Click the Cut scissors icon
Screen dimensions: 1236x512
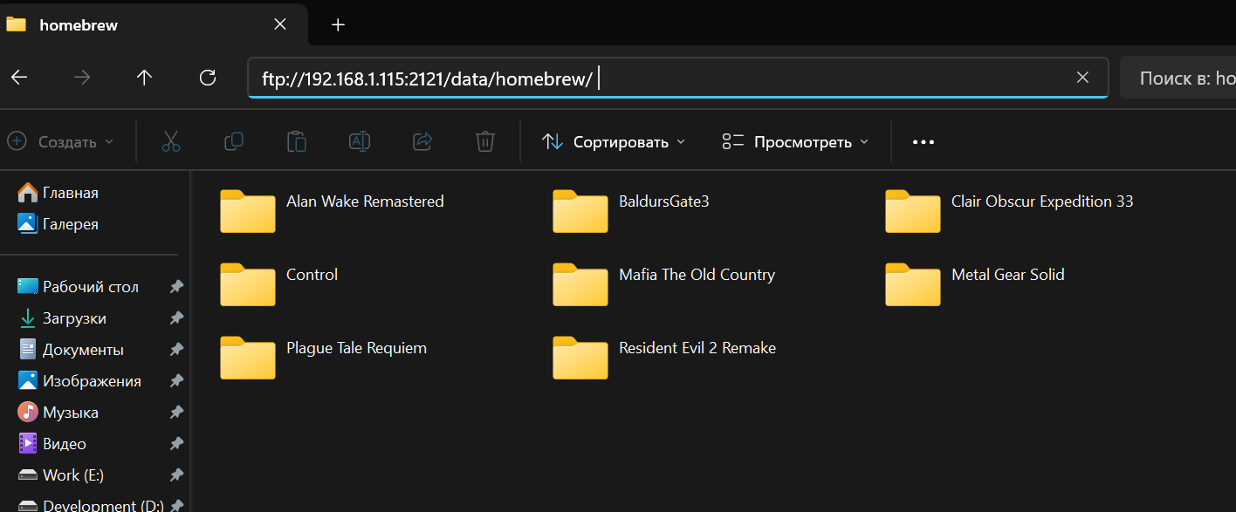pos(171,141)
